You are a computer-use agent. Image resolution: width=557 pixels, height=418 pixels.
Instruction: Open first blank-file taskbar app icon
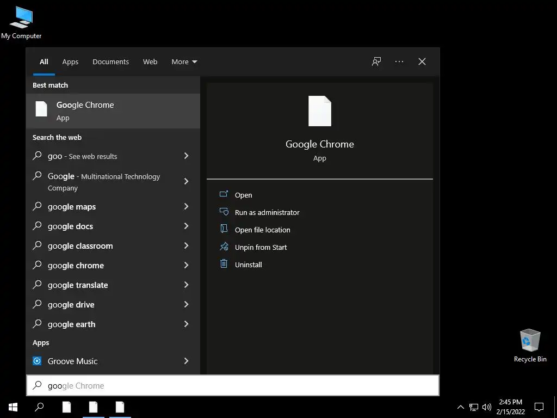(66, 407)
